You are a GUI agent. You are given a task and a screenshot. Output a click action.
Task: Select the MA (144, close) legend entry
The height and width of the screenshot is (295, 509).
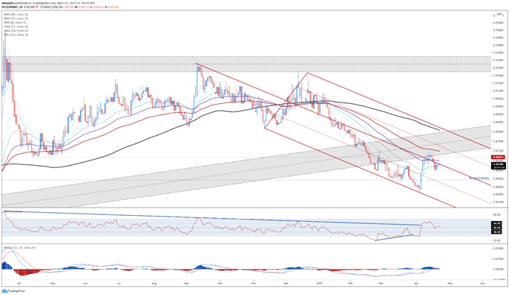click(16, 34)
